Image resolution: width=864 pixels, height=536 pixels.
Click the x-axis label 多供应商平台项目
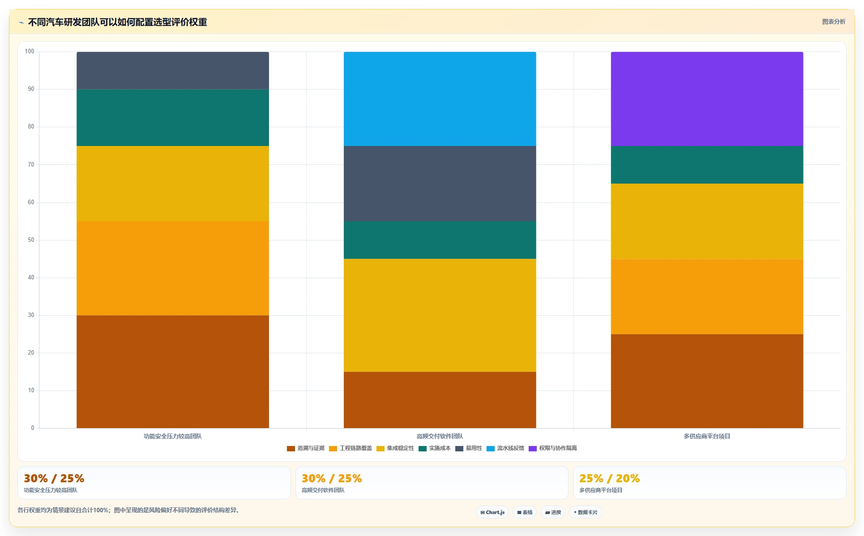pos(707,436)
